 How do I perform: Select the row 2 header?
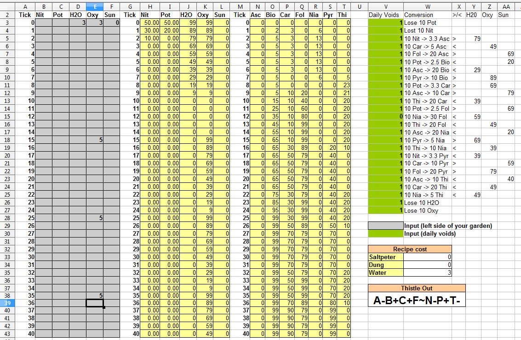point(7,15)
